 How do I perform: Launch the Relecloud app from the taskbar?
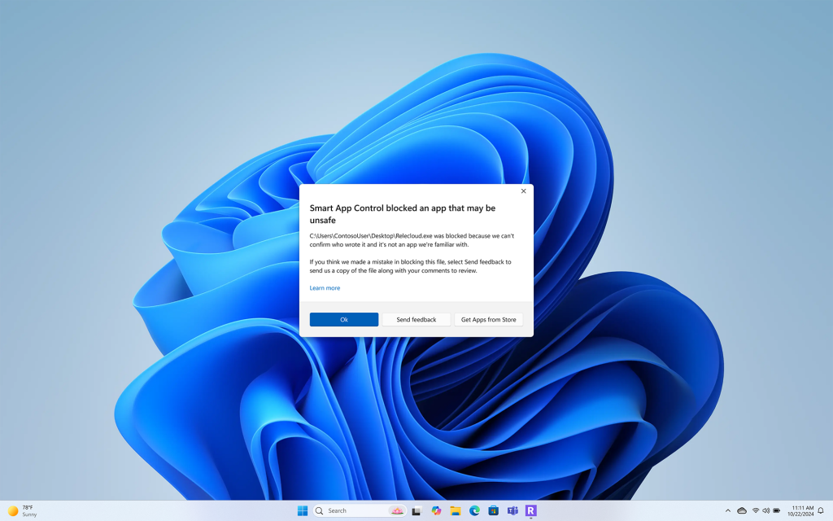coord(531,510)
